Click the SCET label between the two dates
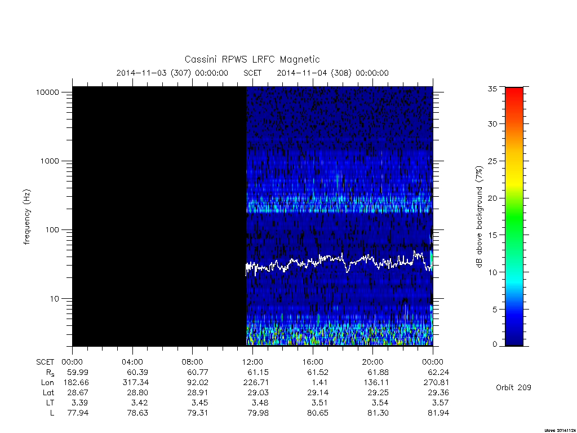The width and height of the screenshot is (577, 433). tap(252, 73)
